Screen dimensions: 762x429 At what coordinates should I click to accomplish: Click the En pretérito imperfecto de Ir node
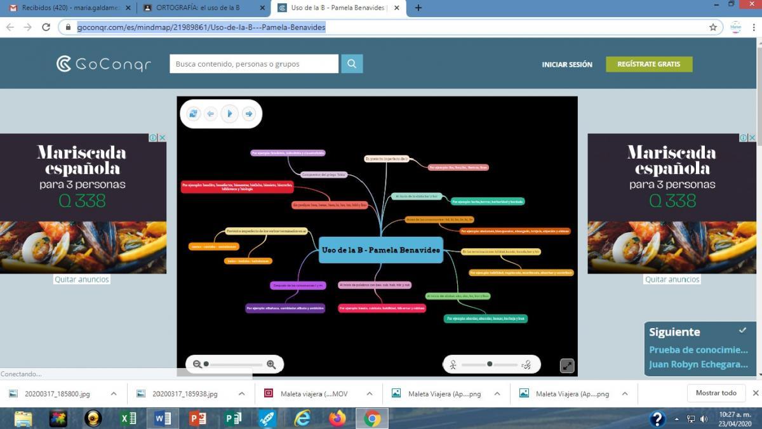coord(387,159)
